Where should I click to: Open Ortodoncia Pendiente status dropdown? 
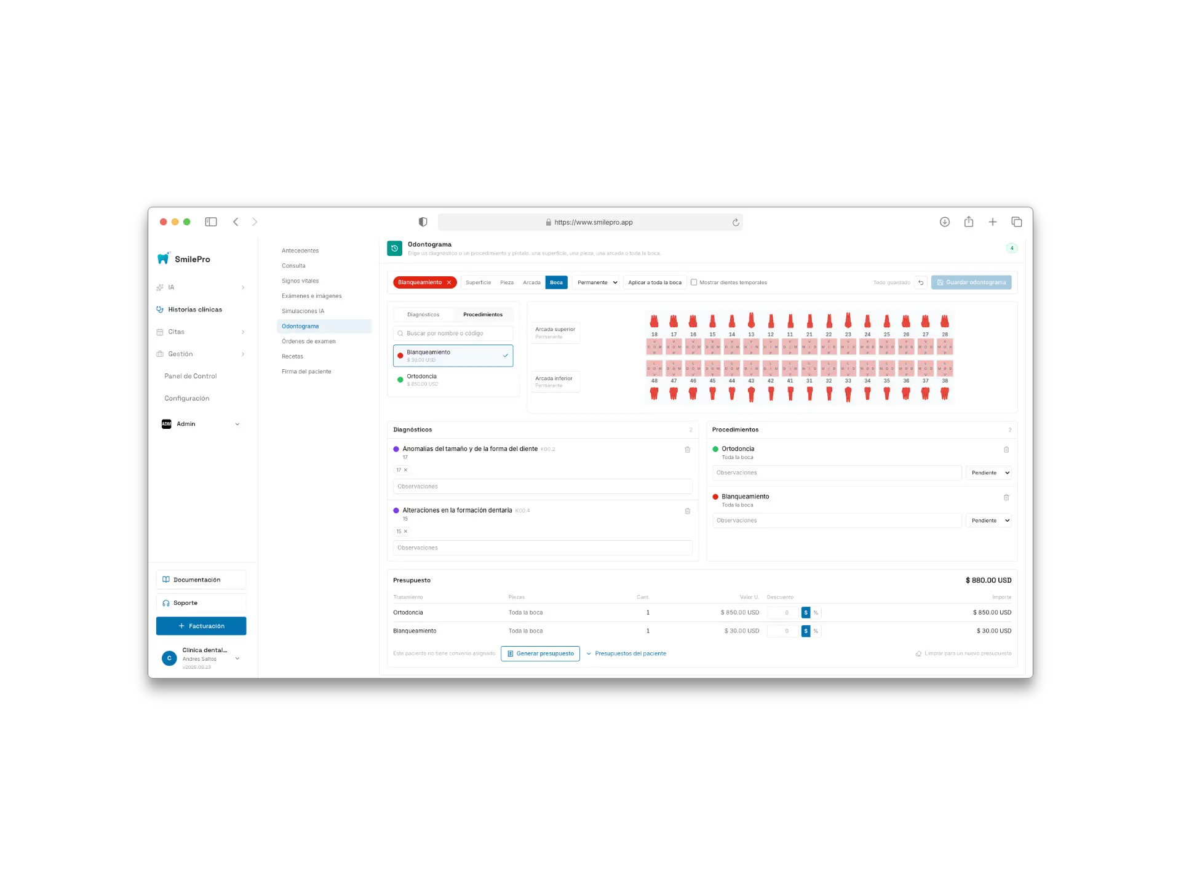989,473
